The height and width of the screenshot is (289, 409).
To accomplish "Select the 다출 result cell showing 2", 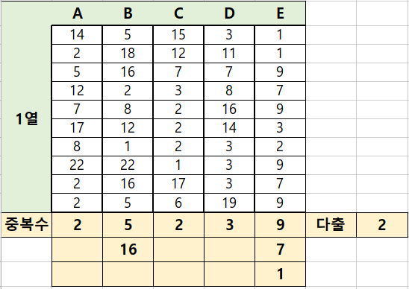I will 382,225.
